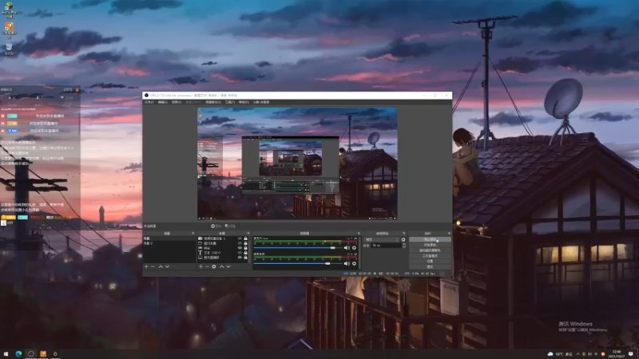Viewport: 639px width, 359px height.
Task: Open Filters button above the Sources panel
Action: 230,226
